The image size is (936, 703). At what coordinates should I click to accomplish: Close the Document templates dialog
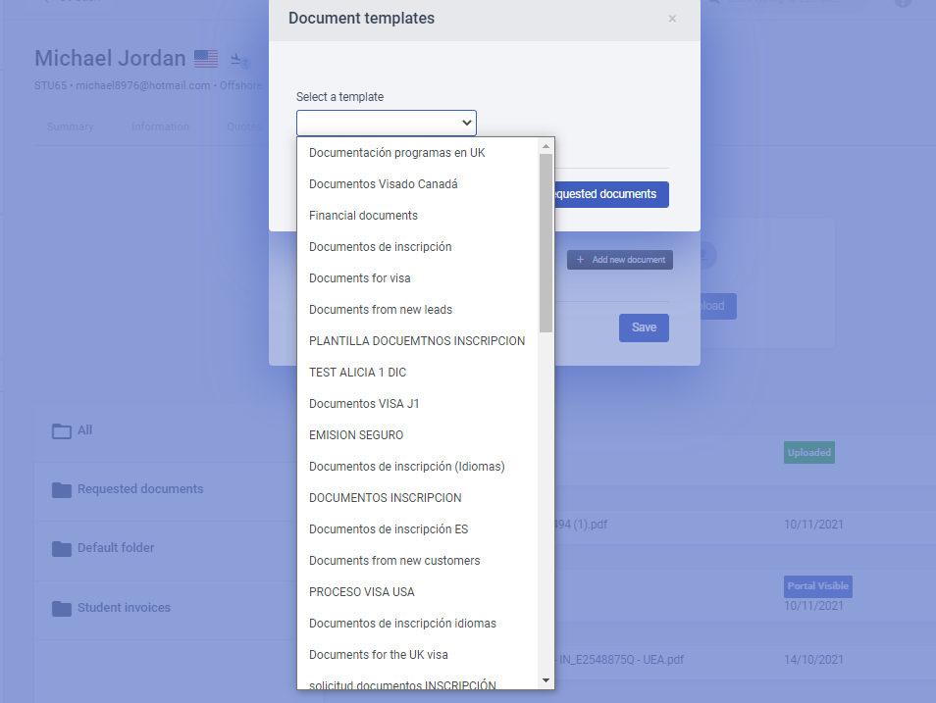click(x=672, y=19)
